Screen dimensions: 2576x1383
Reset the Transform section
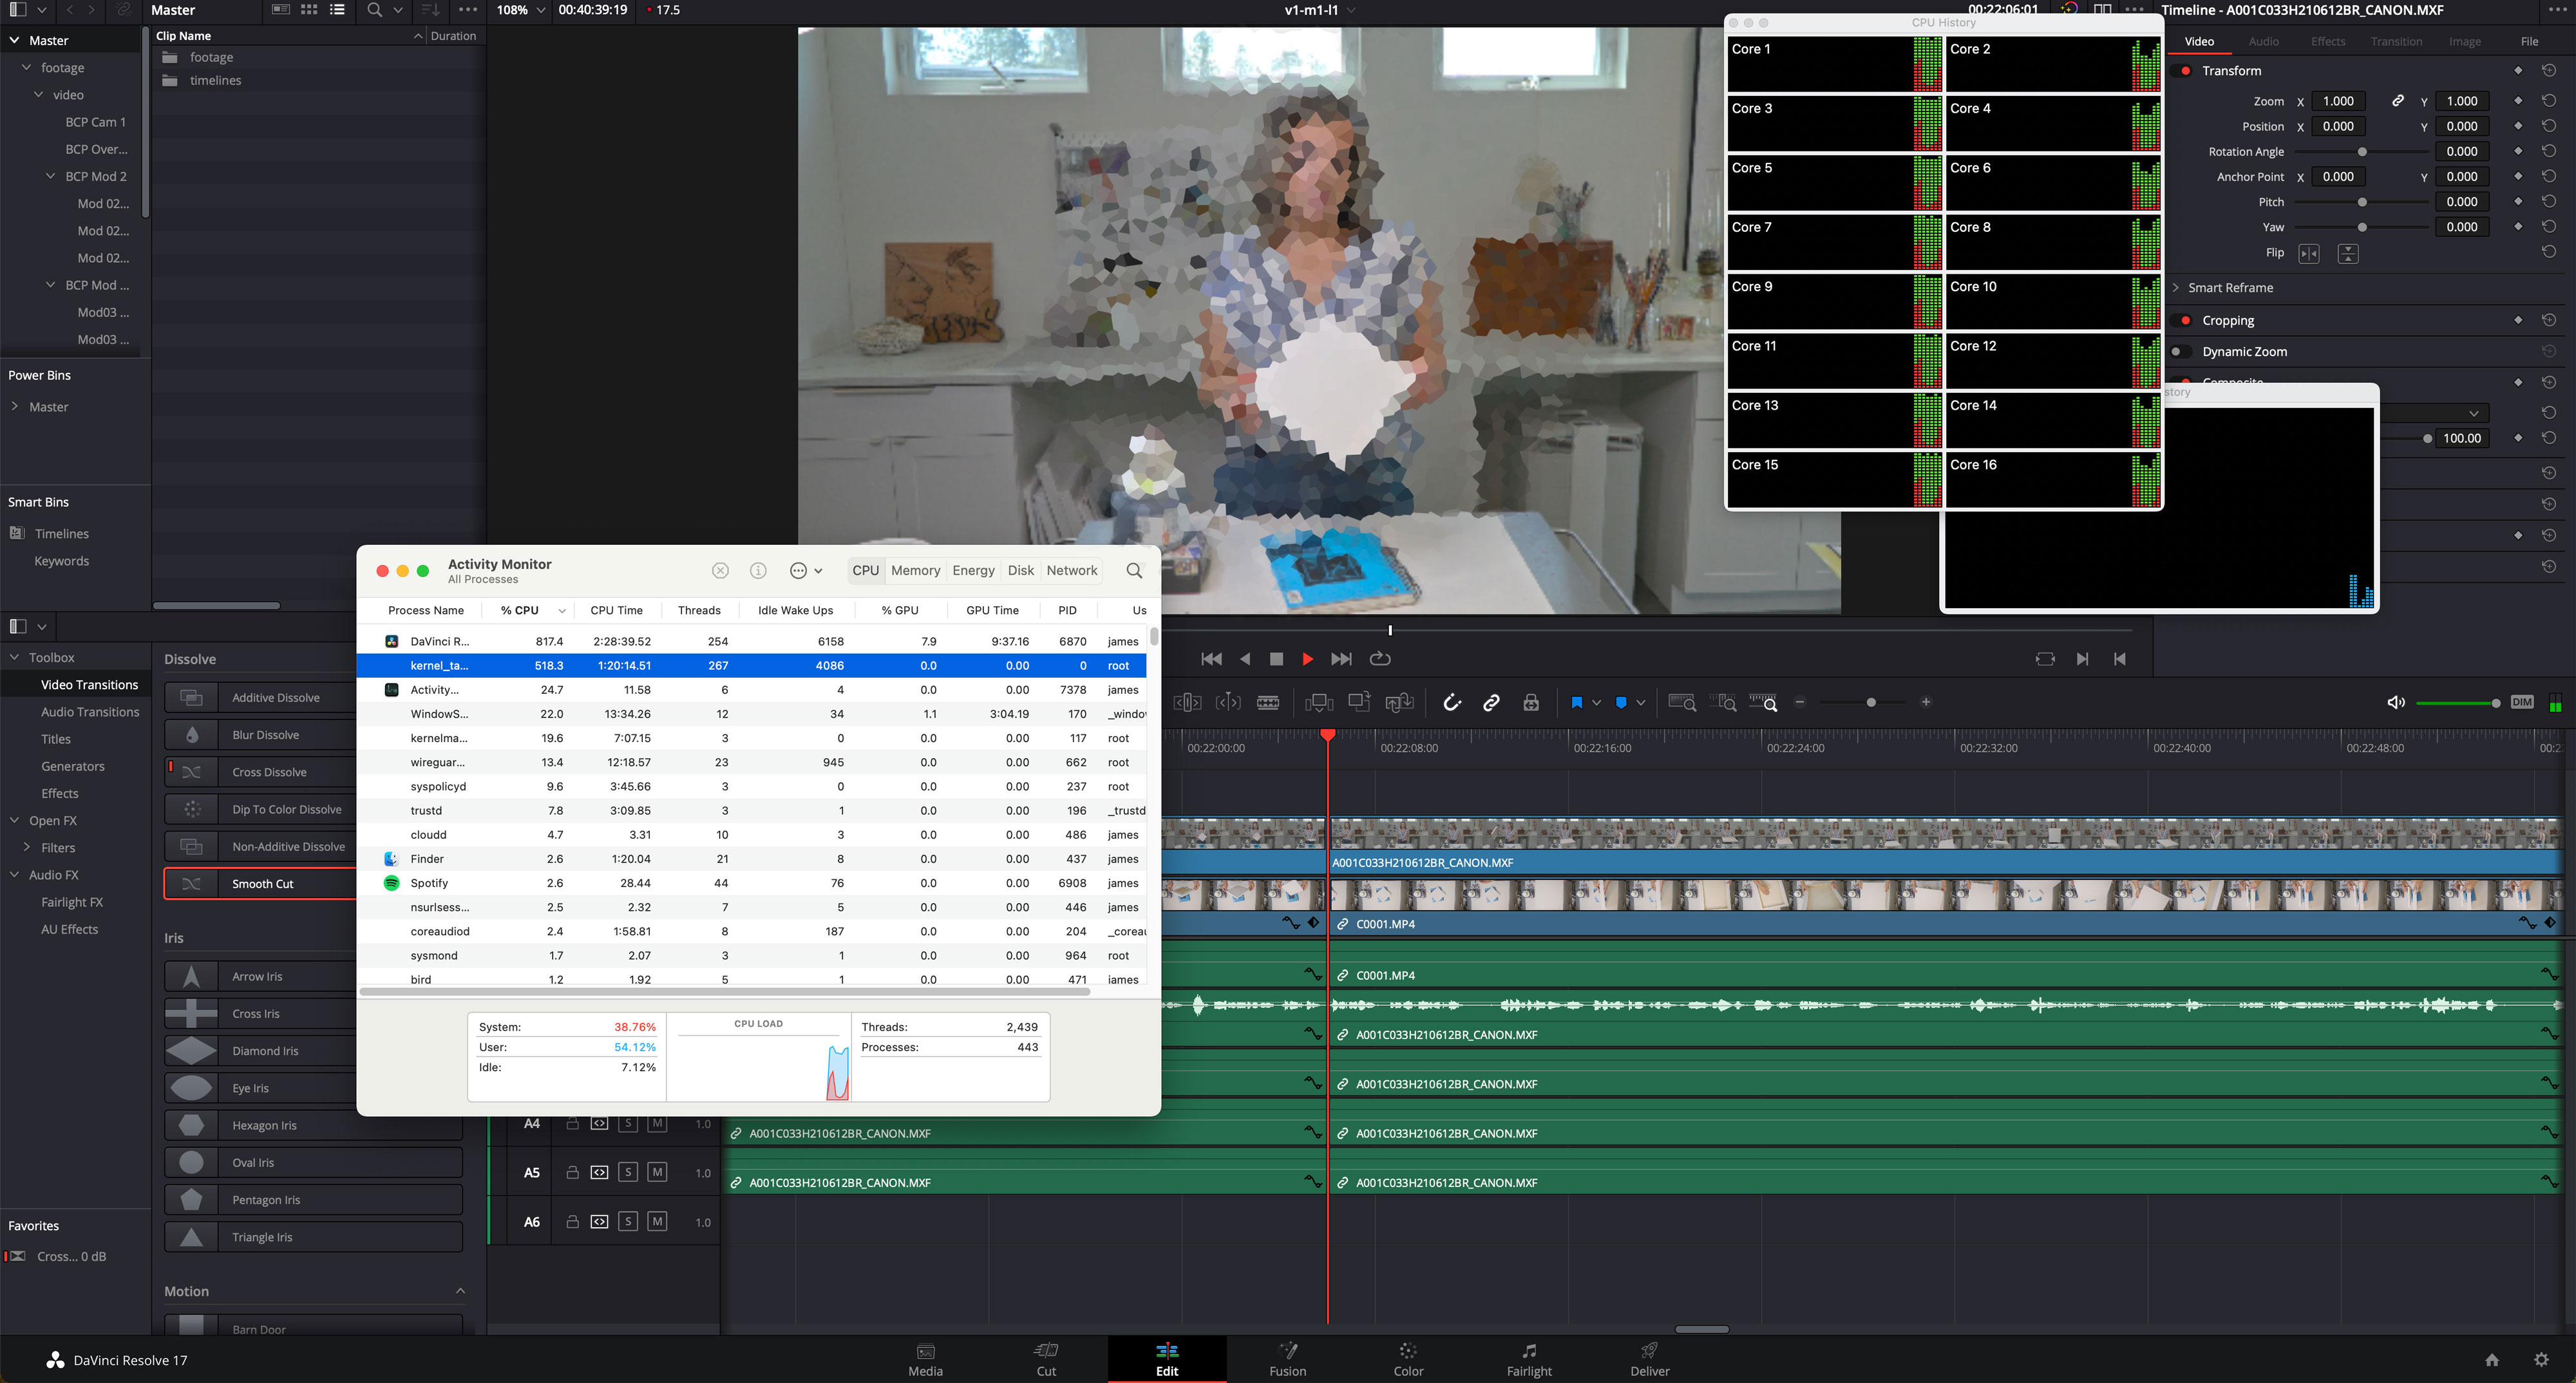pyautogui.click(x=2549, y=70)
